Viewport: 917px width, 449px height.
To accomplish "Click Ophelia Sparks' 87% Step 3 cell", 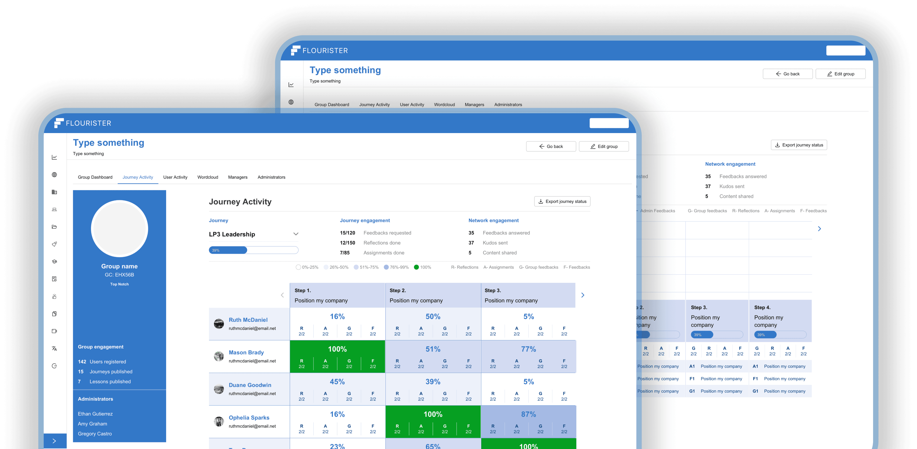I will (x=529, y=422).
